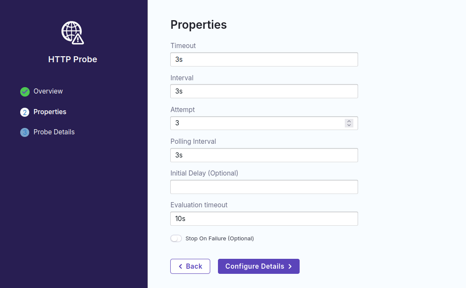Click the Polling Interval input box
Viewport: 466px width, 288px height.
pyautogui.click(x=264, y=155)
